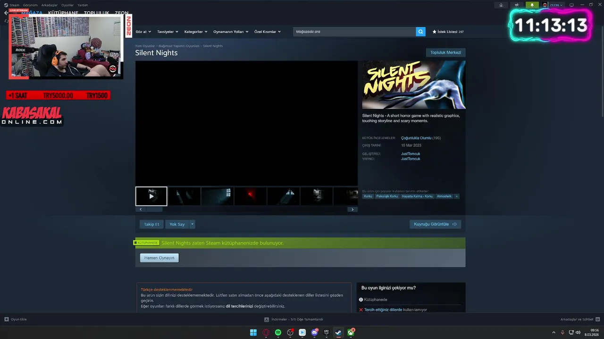The image size is (604, 339).
Task: Click the OBS Studio taskbar icon
Action: [x=290, y=332]
